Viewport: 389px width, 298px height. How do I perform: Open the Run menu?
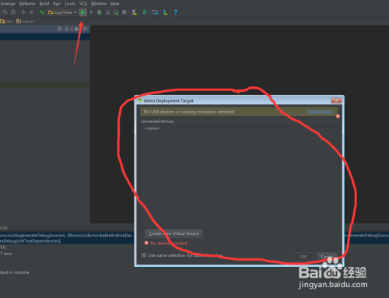pyautogui.click(x=57, y=4)
